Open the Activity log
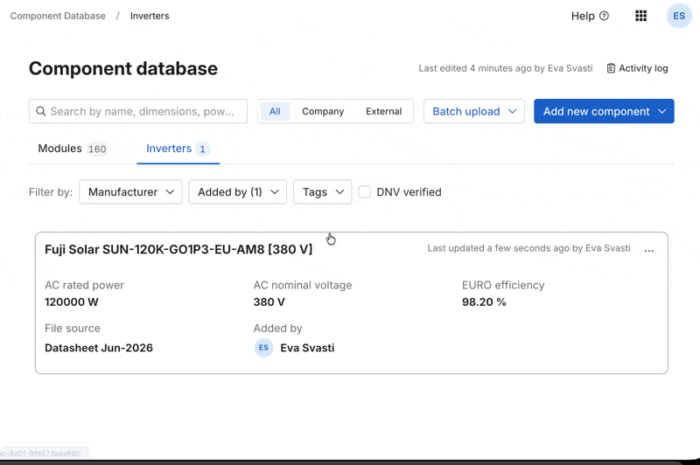The width and height of the screenshot is (700, 465). (x=638, y=68)
